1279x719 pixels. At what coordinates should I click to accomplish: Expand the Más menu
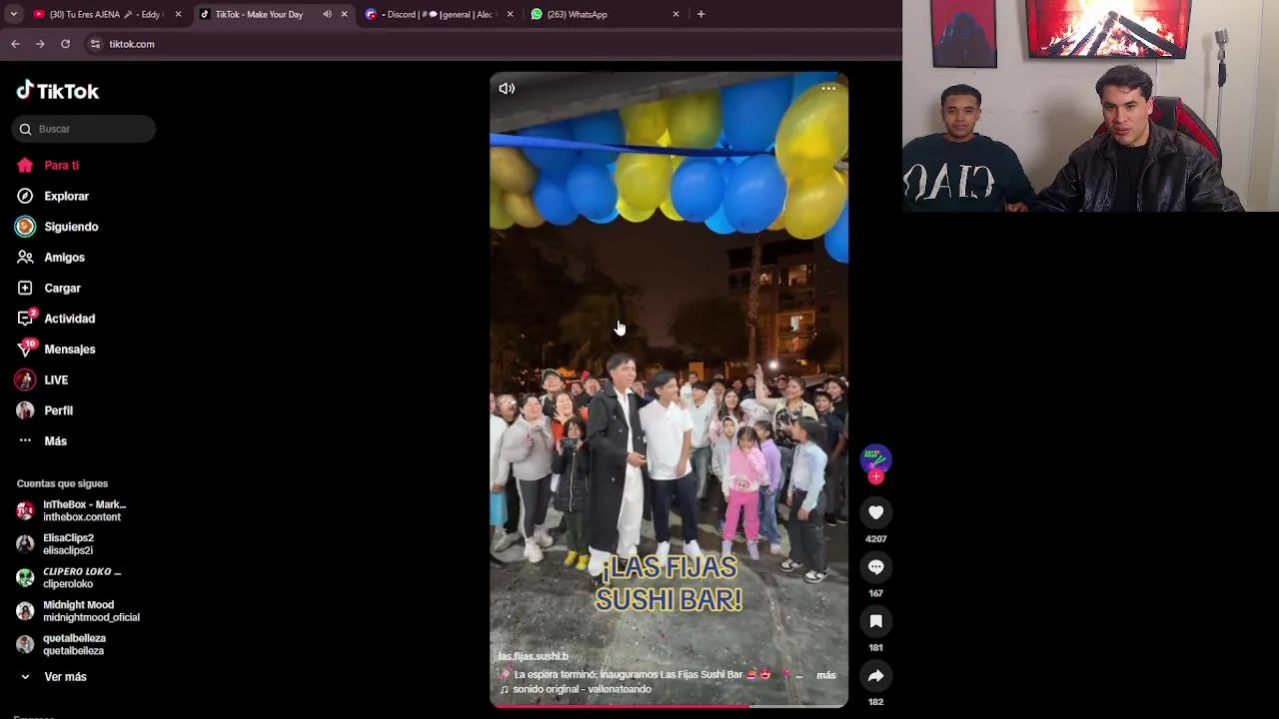pyautogui.click(x=55, y=441)
